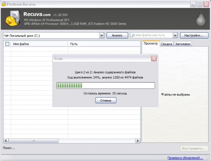Select the Заголовок tab
This screenshot has width=211, height=161.
tap(183, 44)
